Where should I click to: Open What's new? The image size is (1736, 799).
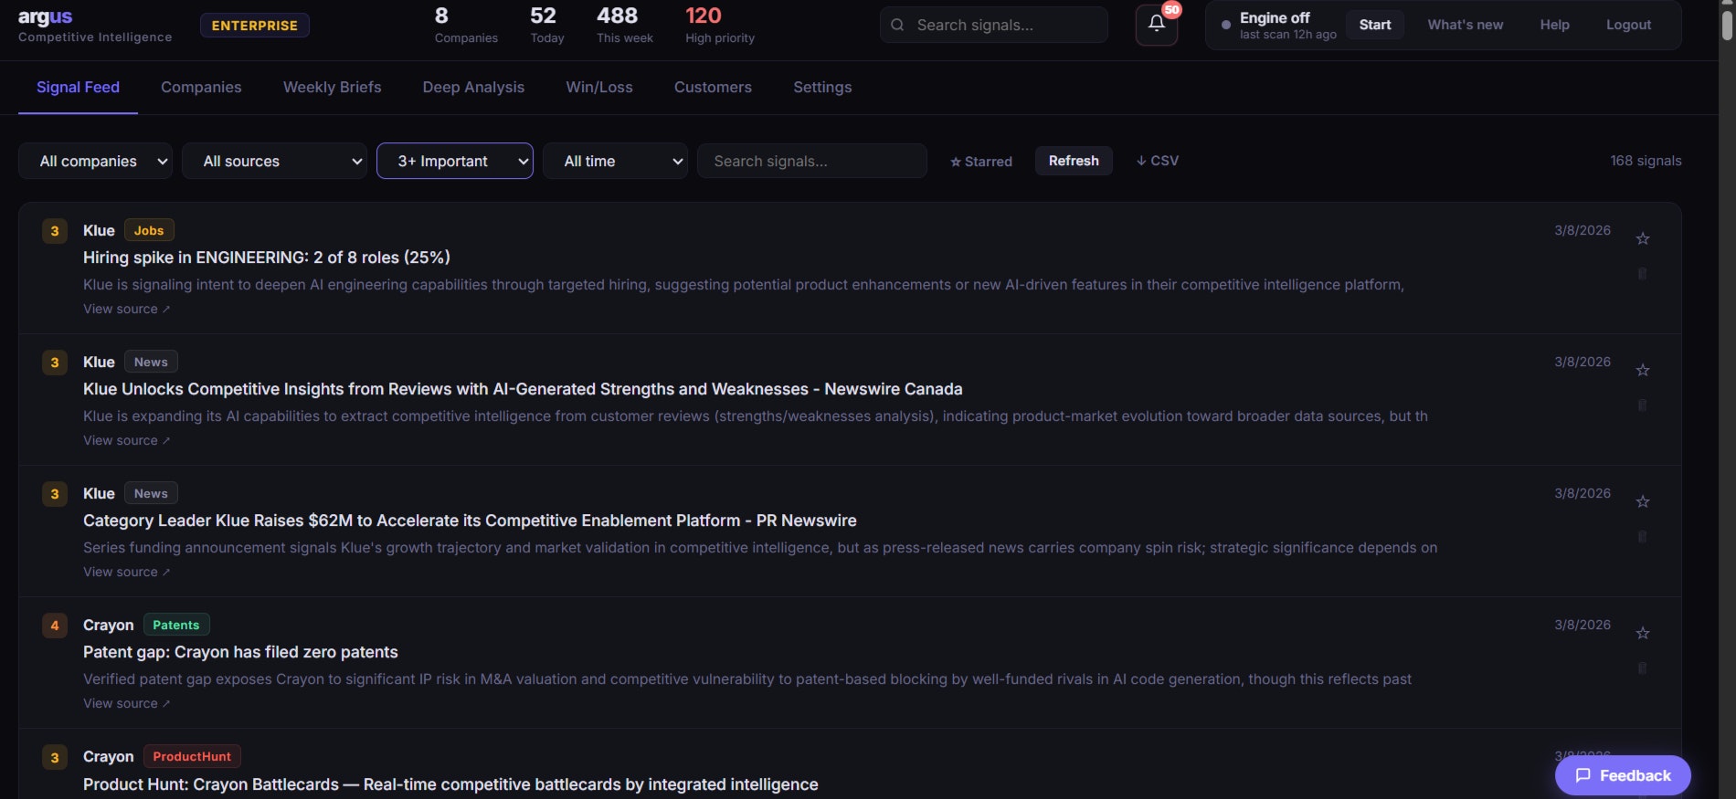click(x=1465, y=25)
